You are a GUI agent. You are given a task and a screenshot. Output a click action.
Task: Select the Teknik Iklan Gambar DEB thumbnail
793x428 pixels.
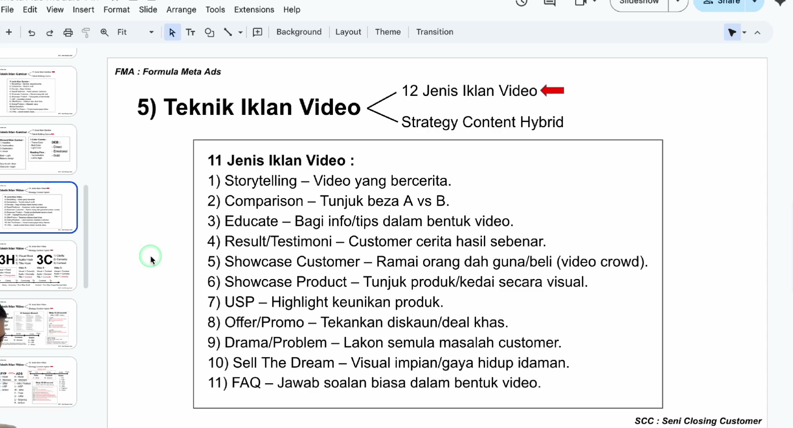pos(38,149)
